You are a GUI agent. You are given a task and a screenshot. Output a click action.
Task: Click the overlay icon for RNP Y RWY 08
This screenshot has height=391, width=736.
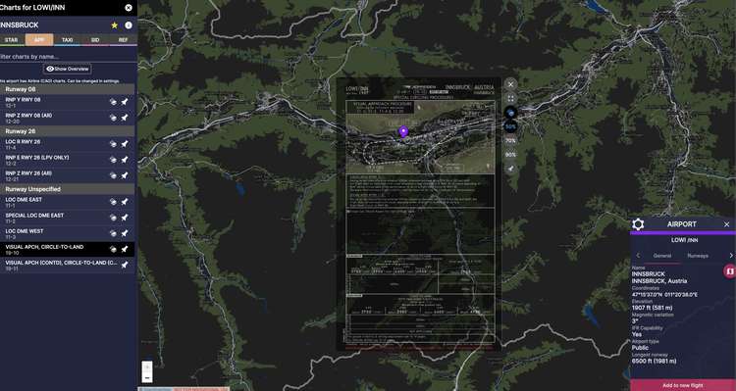[113, 102]
